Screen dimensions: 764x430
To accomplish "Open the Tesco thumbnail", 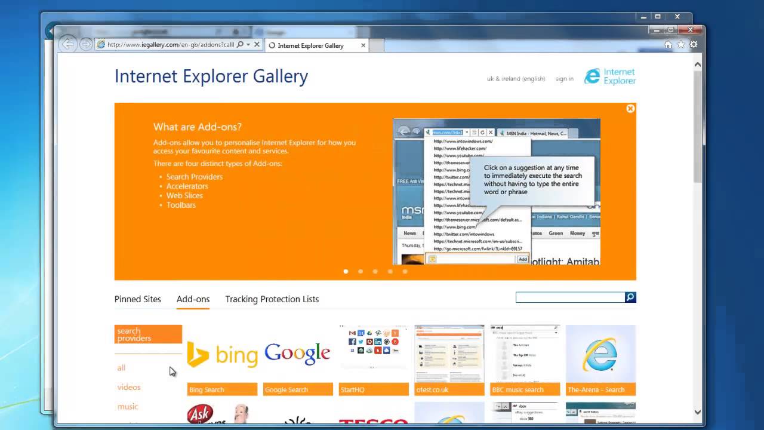I will pyautogui.click(x=374, y=413).
